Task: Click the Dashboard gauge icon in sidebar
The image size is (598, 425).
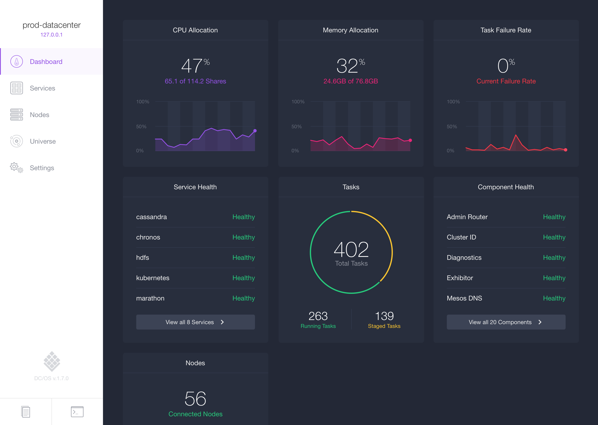Action: (17, 62)
